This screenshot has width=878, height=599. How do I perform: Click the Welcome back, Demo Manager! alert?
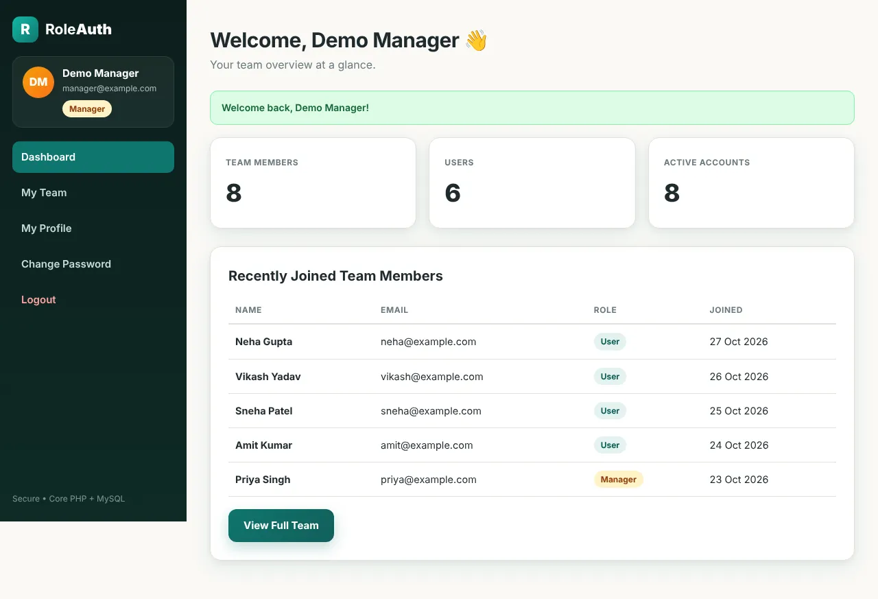click(532, 108)
